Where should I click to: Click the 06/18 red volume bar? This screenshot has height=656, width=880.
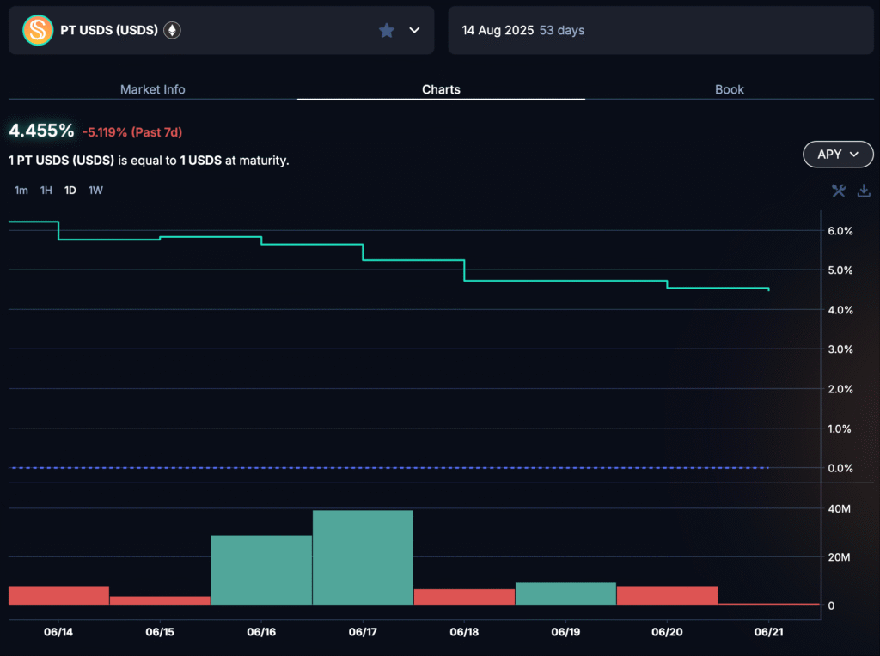[464, 597]
